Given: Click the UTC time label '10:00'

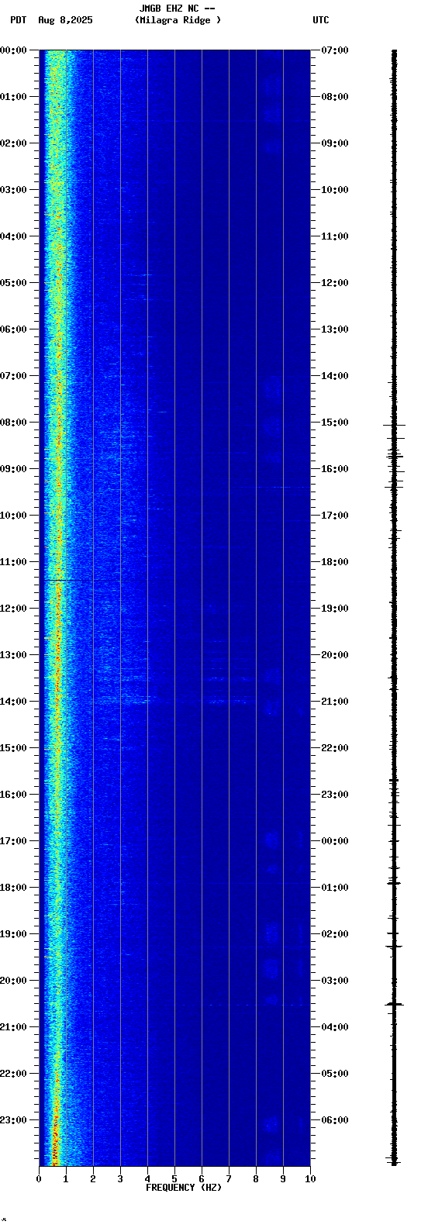Looking at the screenshot, I should (x=335, y=190).
